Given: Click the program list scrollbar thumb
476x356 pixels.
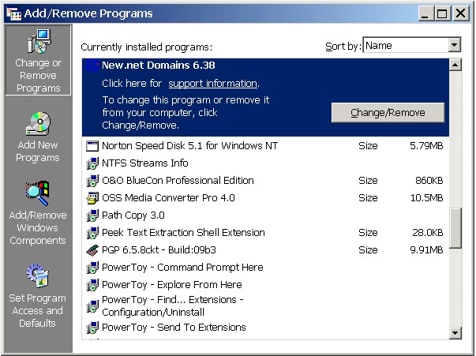Looking at the screenshot, I should point(455,228).
